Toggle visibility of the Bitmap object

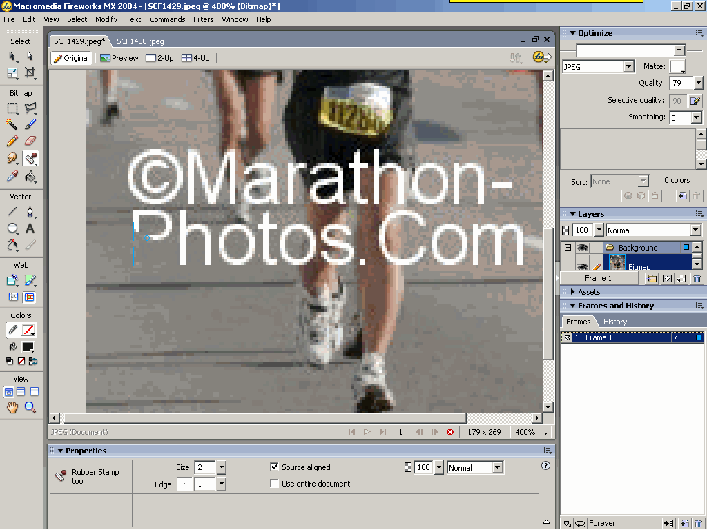[583, 266]
